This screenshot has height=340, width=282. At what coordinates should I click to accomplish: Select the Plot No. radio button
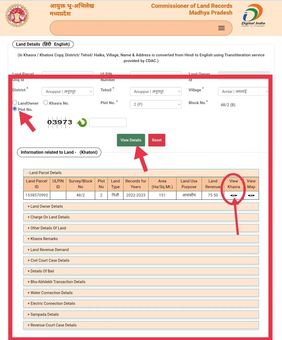click(15, 109)
